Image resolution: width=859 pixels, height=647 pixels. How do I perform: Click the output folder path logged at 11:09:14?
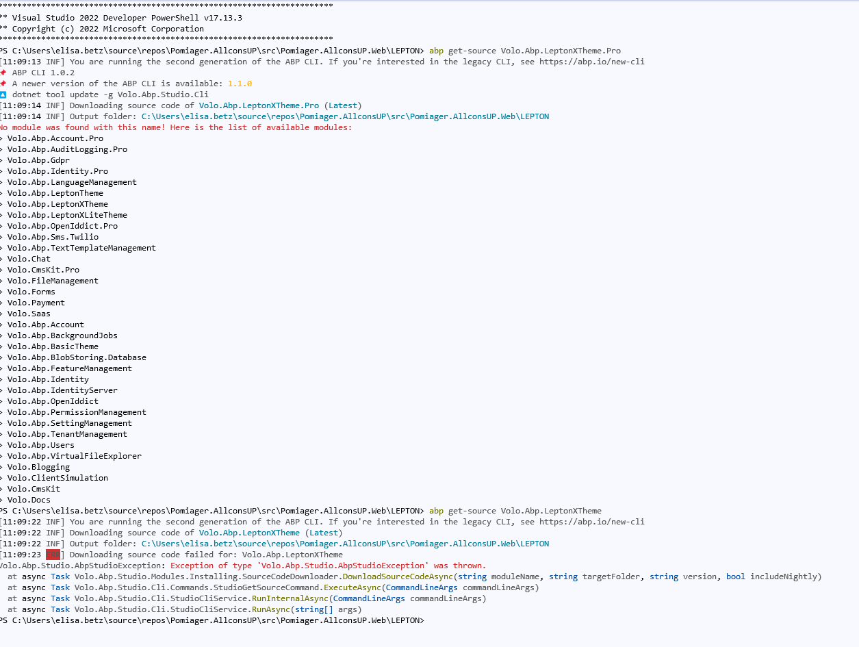point(345,116)
